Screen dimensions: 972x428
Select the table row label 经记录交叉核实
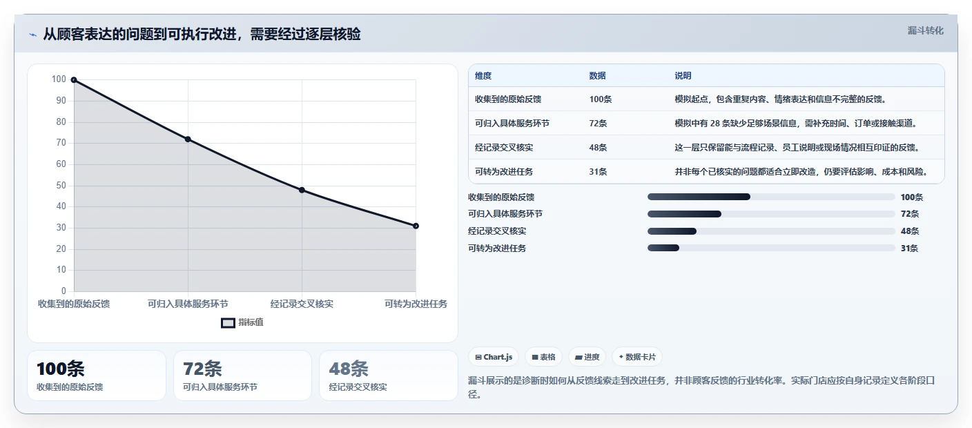coord(504,148)
